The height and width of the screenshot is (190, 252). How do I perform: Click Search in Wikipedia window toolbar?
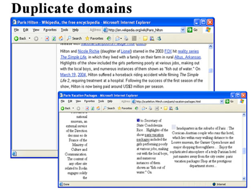75,38
